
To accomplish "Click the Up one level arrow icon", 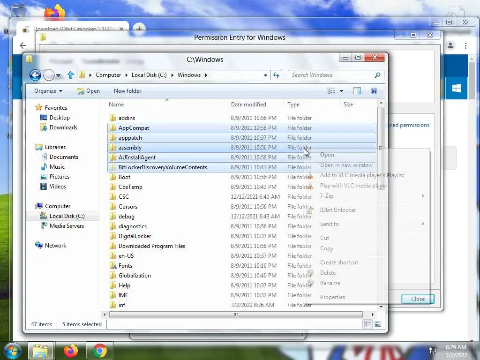I will (x=71, y=75).
